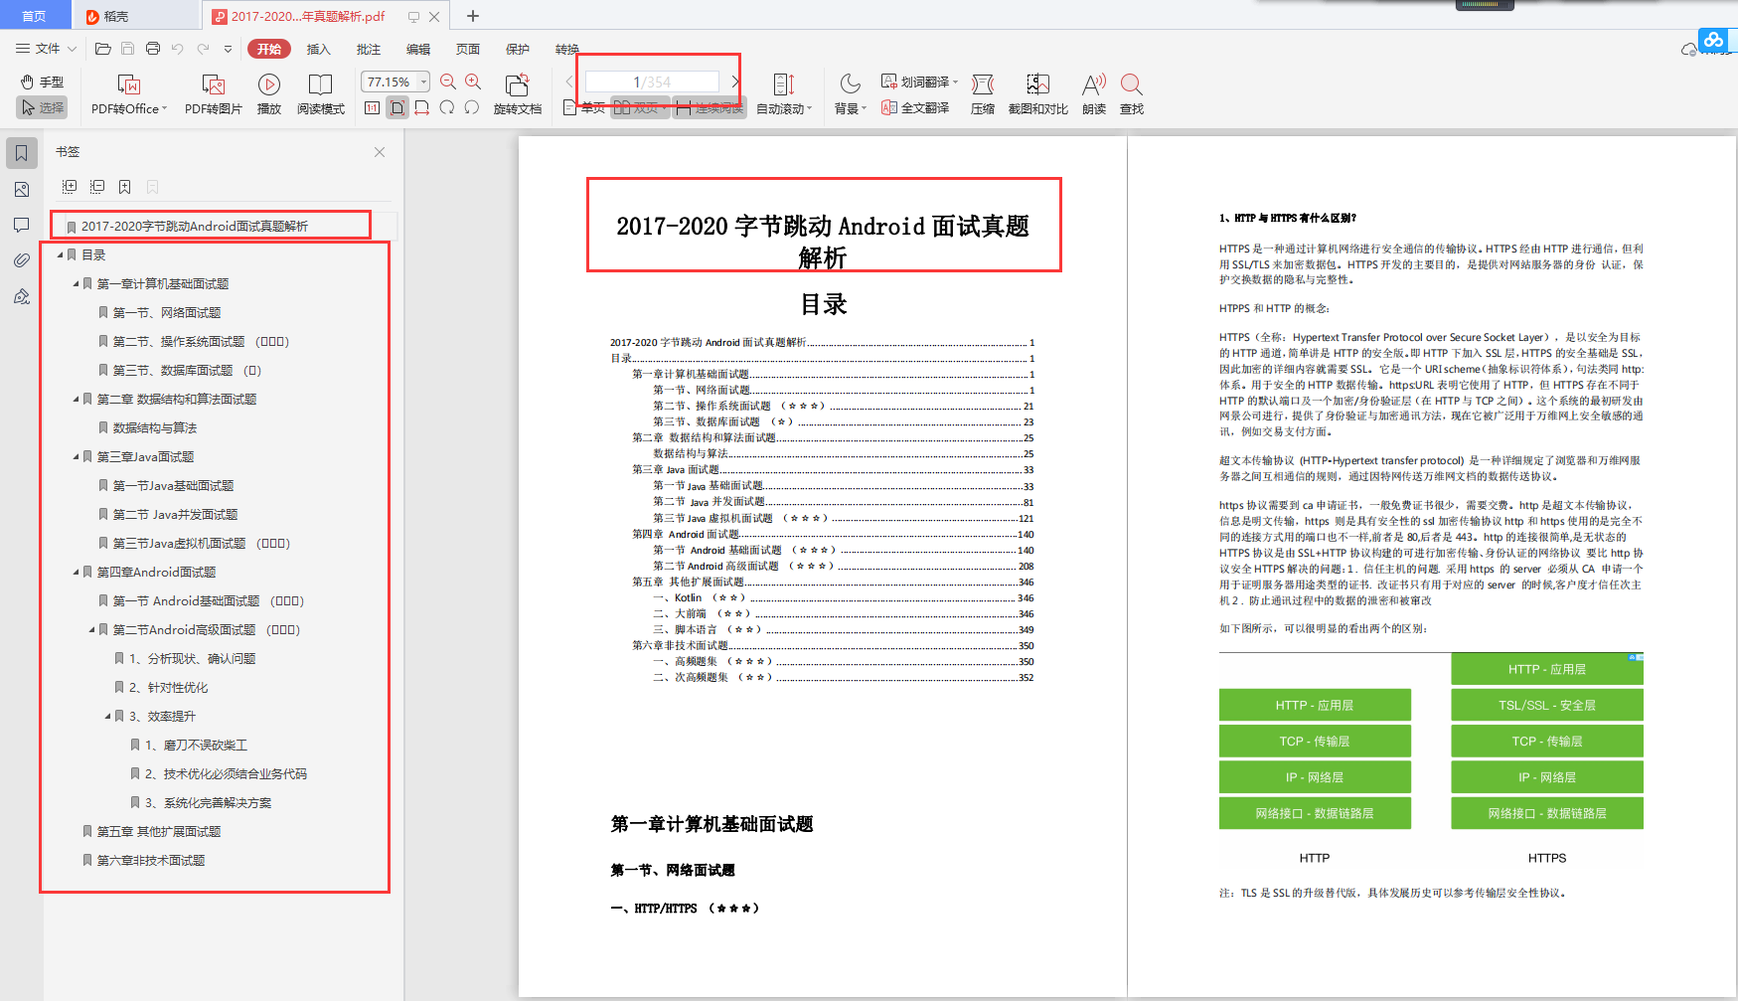Viewport: 1738px width, 1001px height.
Task: Click collapse all bookmarks icon
Action: (x=97, y=187)
